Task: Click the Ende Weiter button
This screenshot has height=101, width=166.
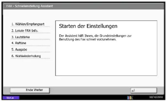Action: pyautogui.click(x=30, y=90)
